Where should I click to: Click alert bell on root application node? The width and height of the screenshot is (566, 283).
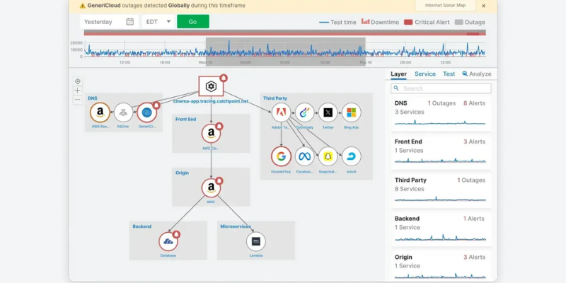(224, 78)
